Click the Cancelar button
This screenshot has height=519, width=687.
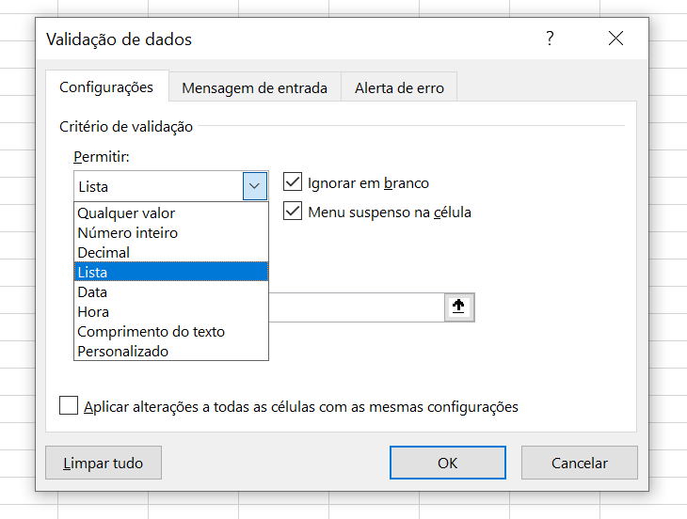click(x=579, y=463)
